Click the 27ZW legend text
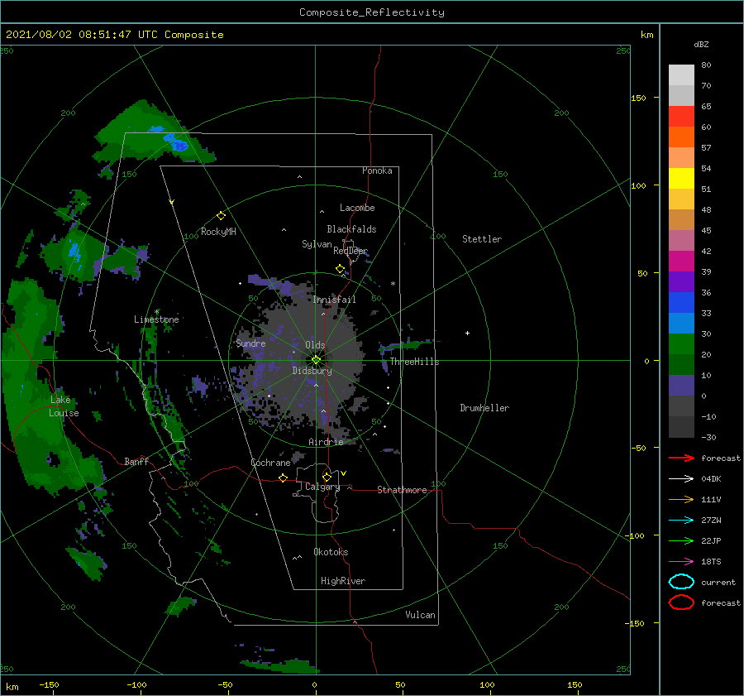 point(711,521)
